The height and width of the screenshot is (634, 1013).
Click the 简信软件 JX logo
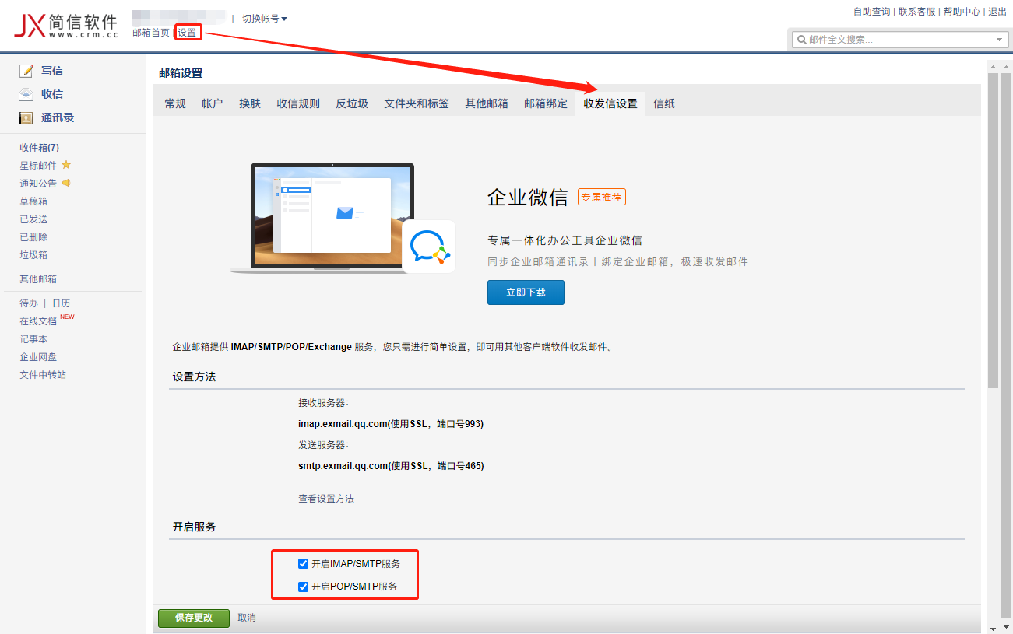click(65, 26)
